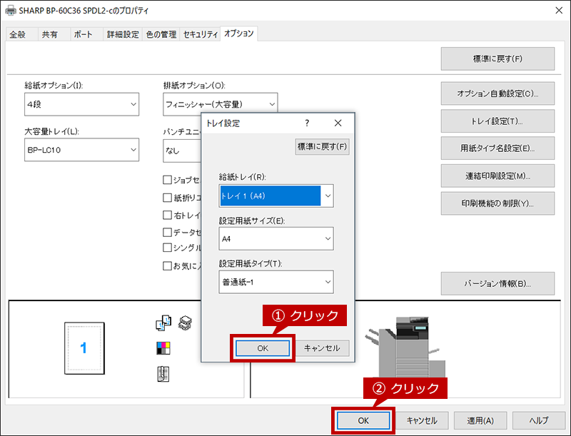Open the 給紙トレイ dropdown showing トレイ1 (A4)
This screenshot has width=571, height=436.
point(276,196)
